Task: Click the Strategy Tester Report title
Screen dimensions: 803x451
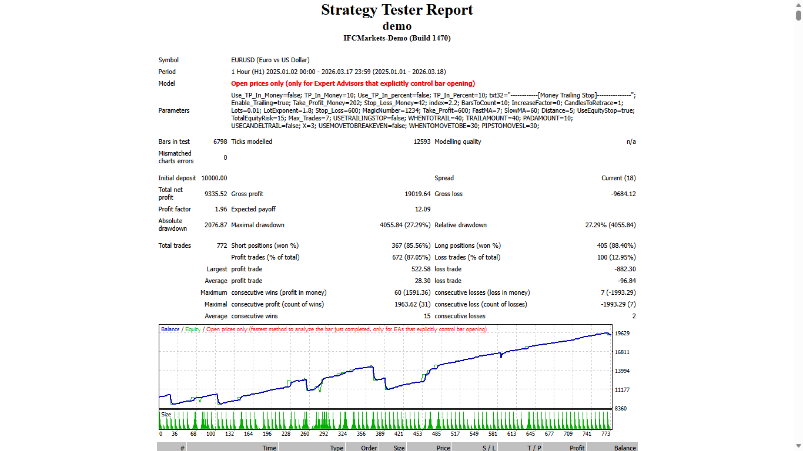Action: point(397,10)
